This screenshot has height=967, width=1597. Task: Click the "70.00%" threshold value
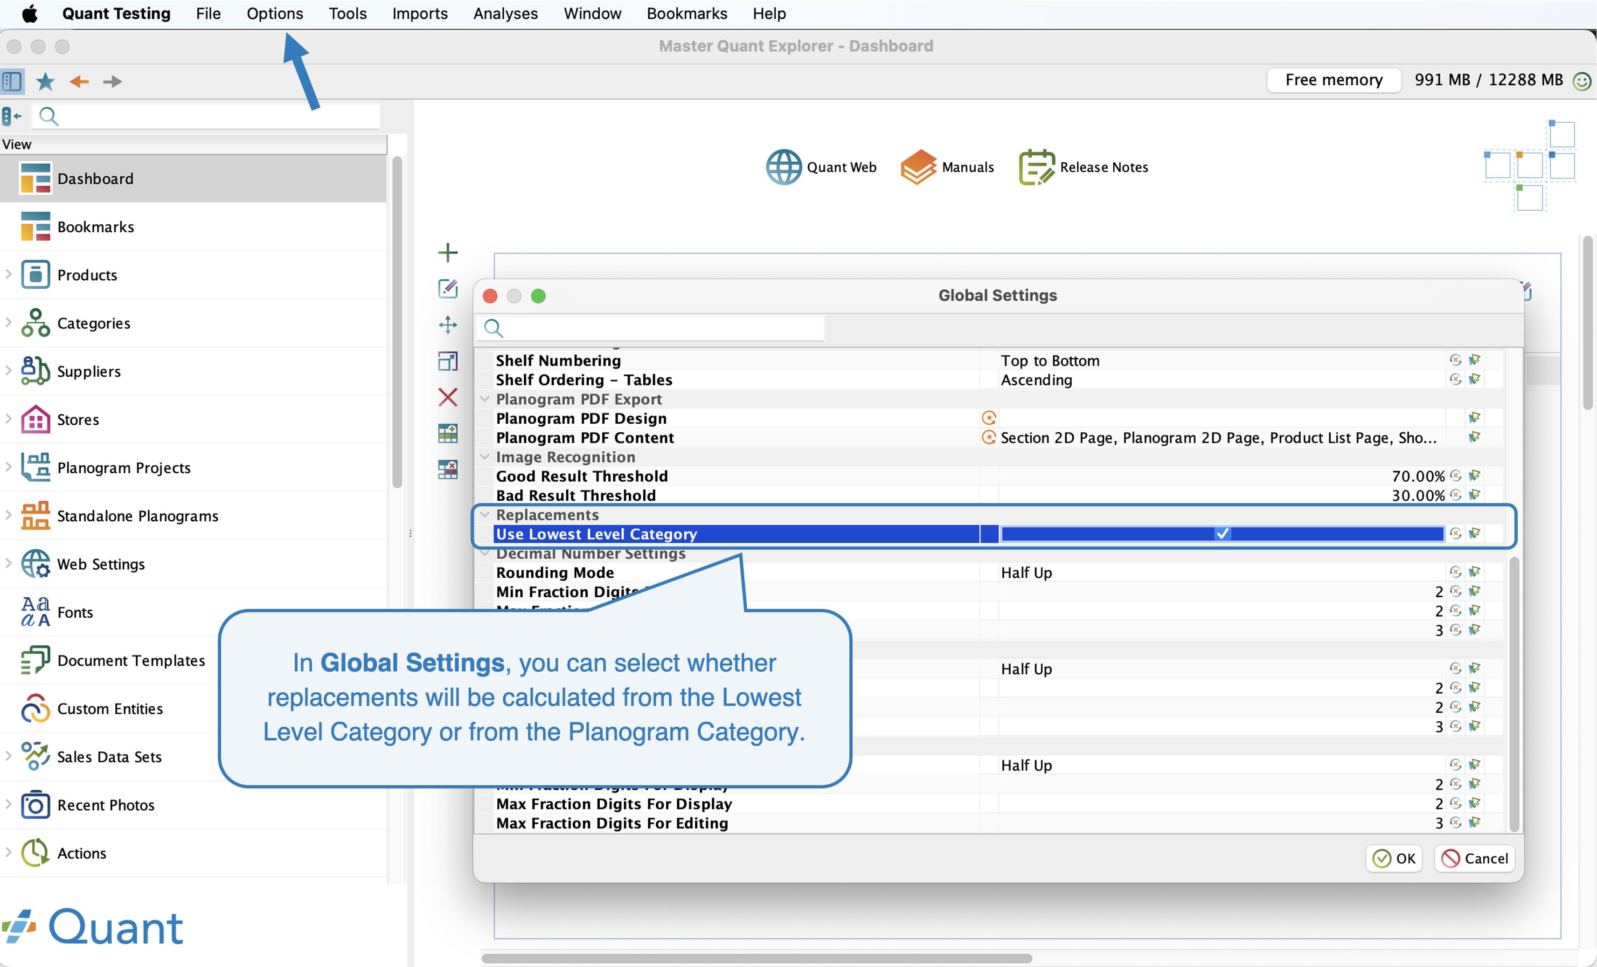click(1418, 476)
